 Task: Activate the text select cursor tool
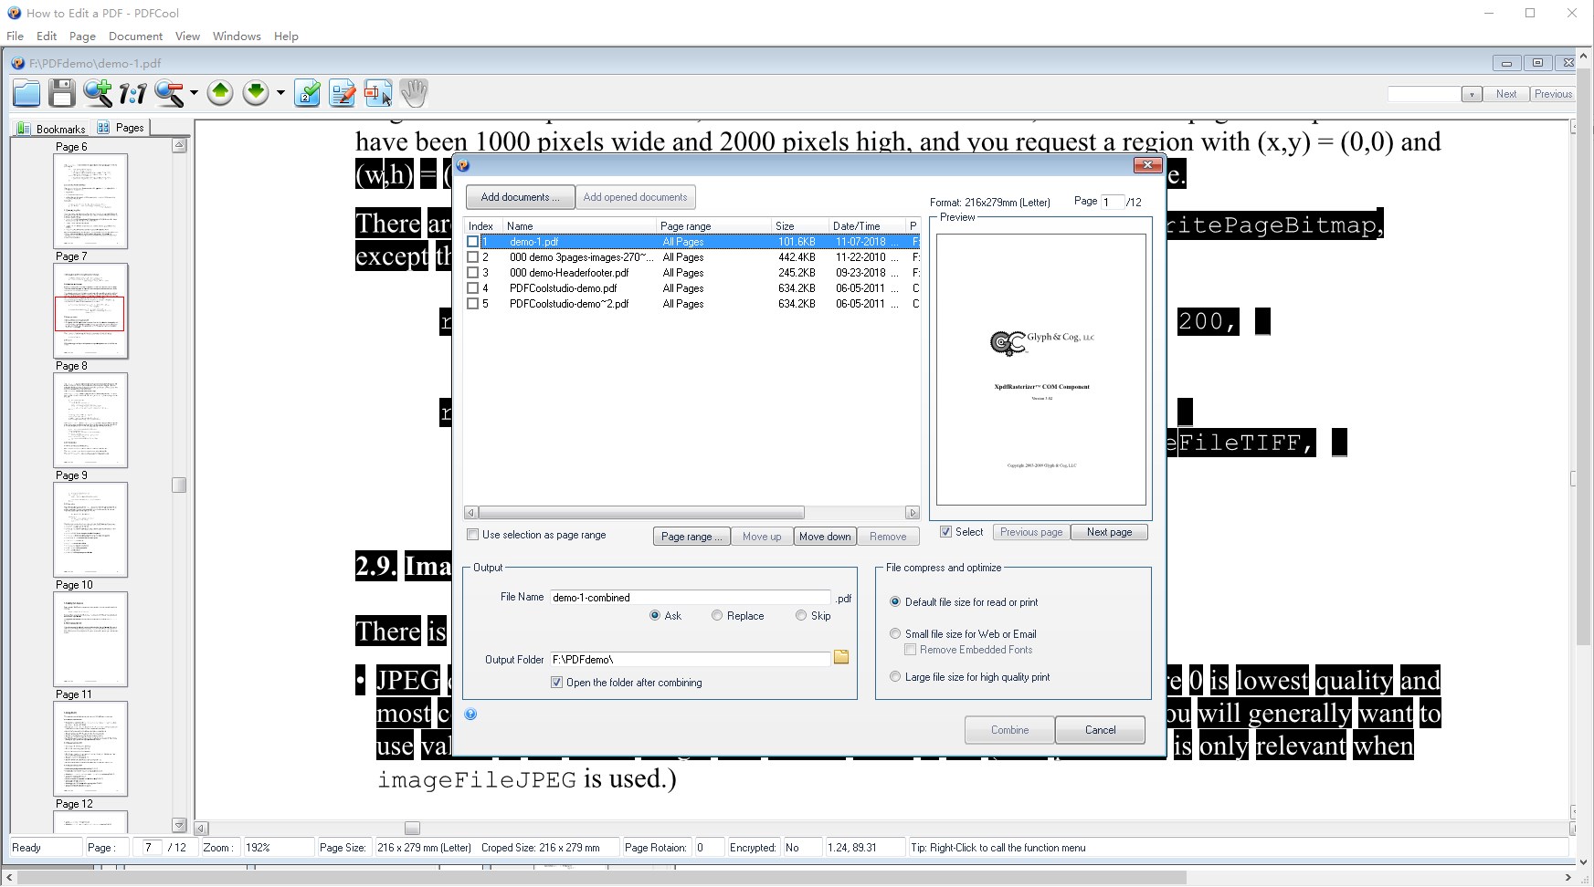[378, 92]
